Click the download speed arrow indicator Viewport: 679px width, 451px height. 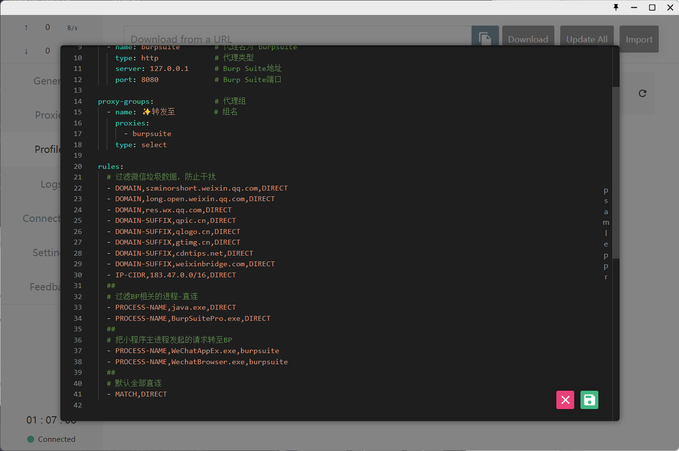[x=26, y=51]
